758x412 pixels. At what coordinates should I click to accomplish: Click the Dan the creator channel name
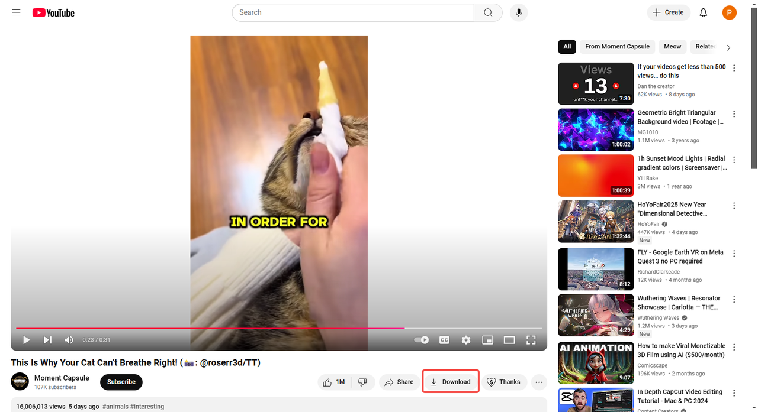656,86
